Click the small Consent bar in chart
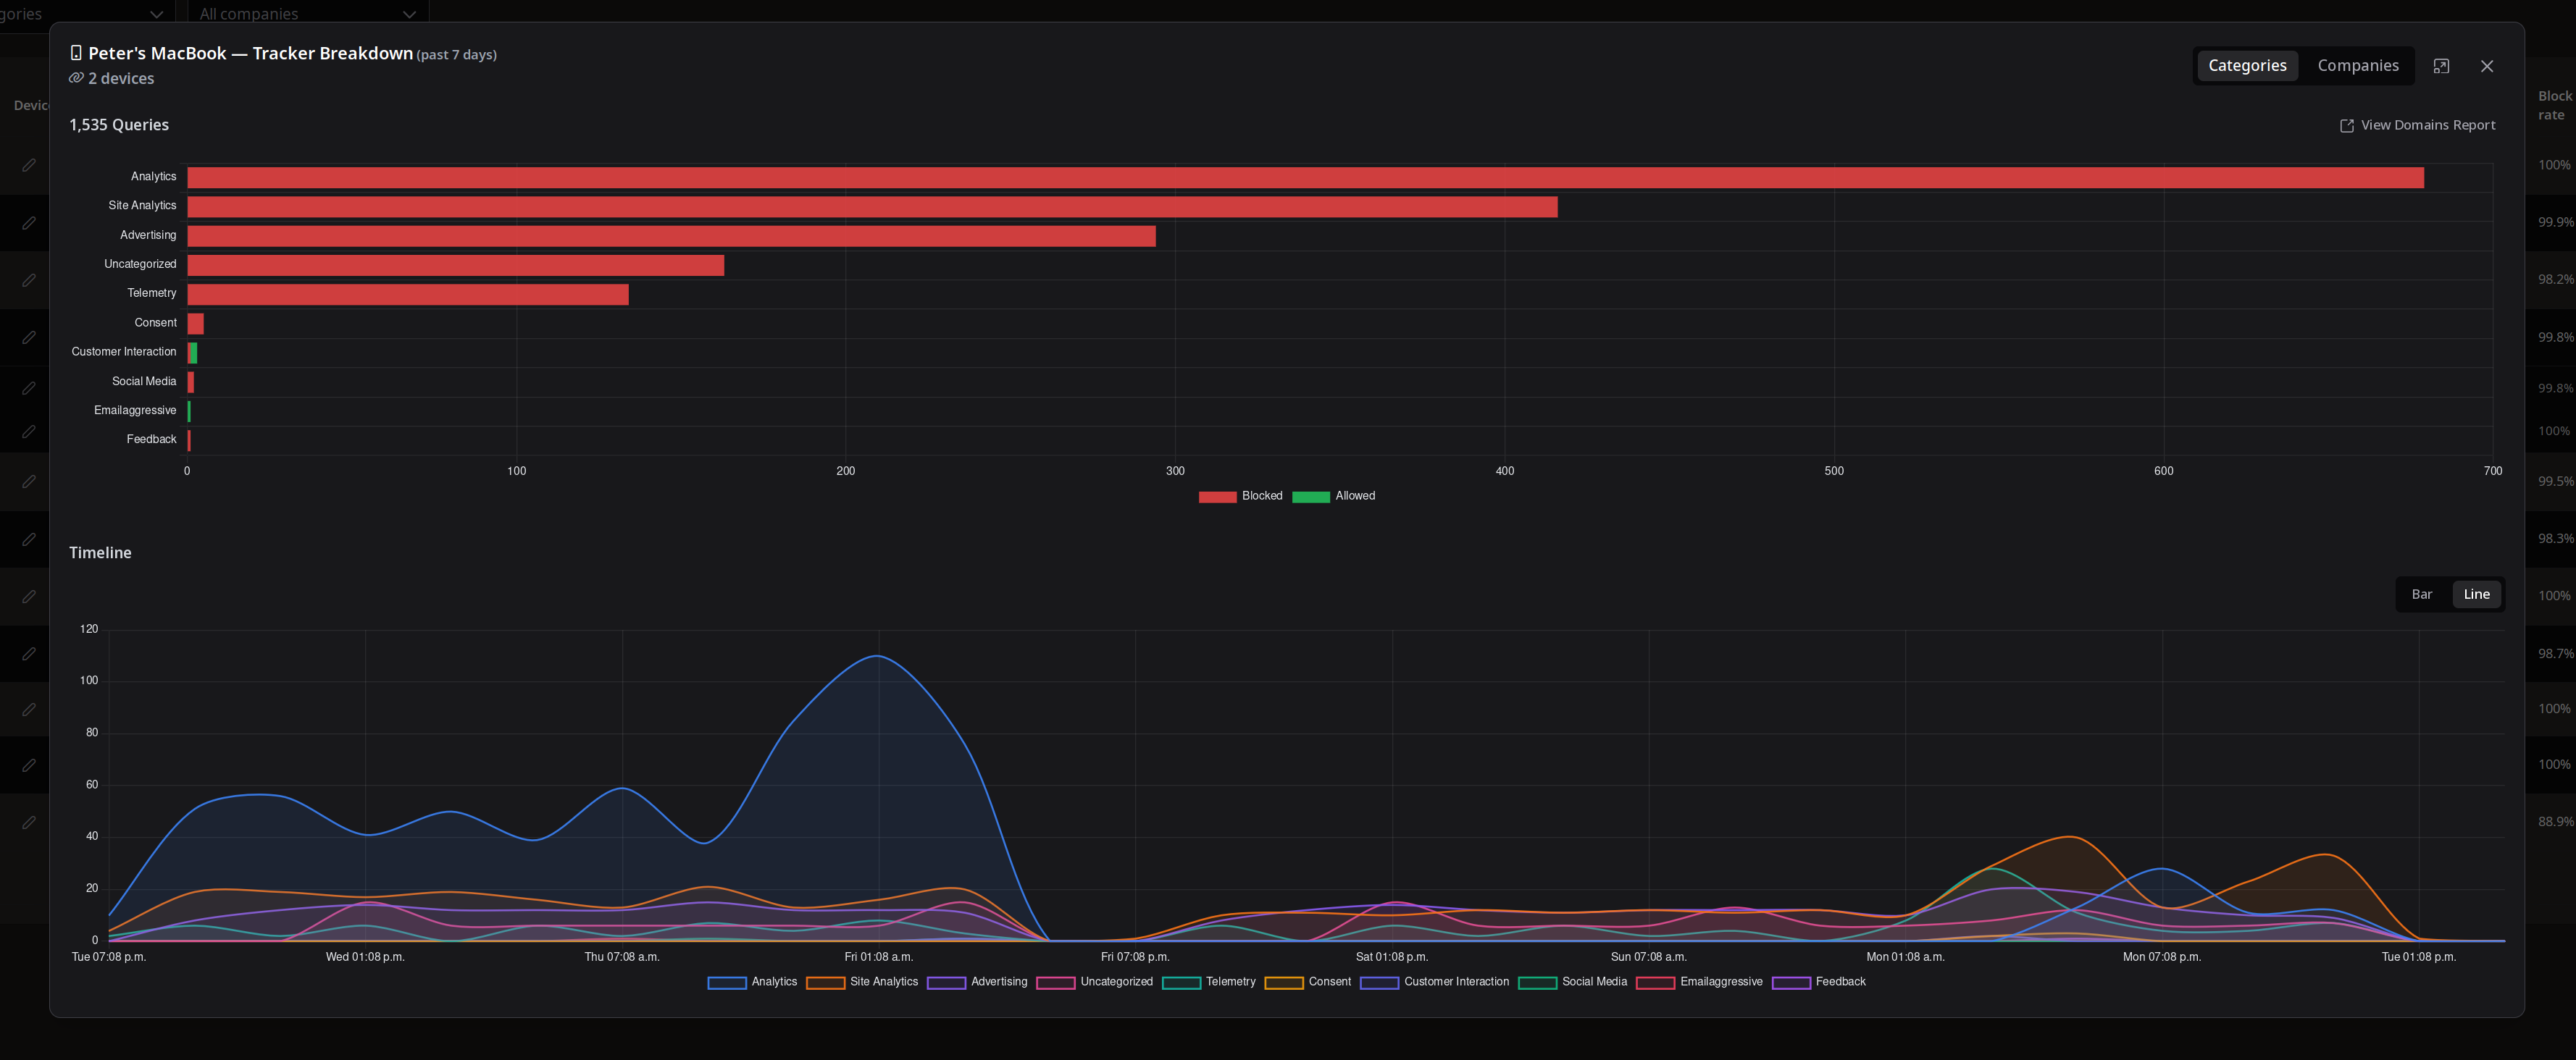Viewport: 2576px width, 1060px height. pos(196,324)
